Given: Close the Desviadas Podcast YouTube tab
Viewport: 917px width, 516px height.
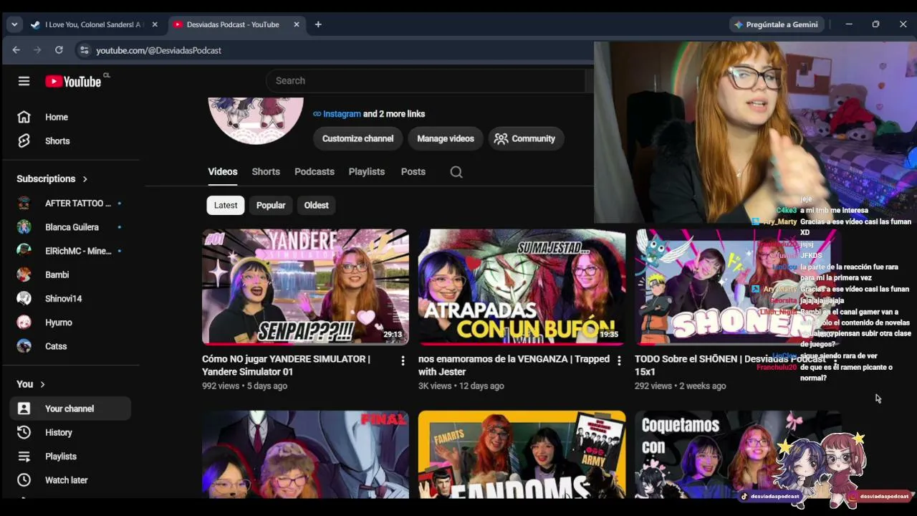Looking at the screenshot, I should coord(297,24).
